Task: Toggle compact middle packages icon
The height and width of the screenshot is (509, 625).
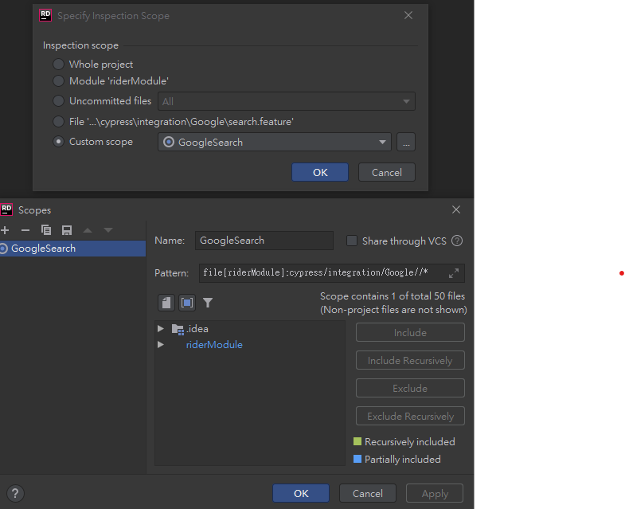Action: pyautogui.click(x=187, y=303)
